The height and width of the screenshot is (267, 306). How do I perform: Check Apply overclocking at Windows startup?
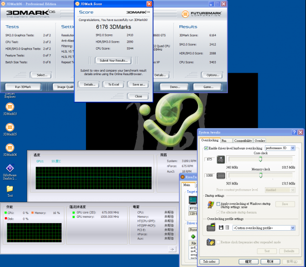[218, 204]
